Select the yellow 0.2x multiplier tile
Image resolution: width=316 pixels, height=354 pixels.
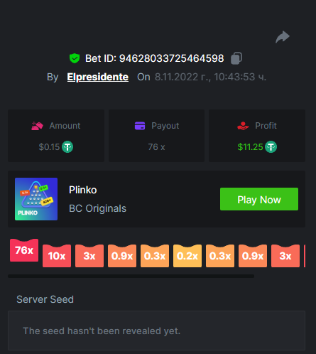(187, 256)
